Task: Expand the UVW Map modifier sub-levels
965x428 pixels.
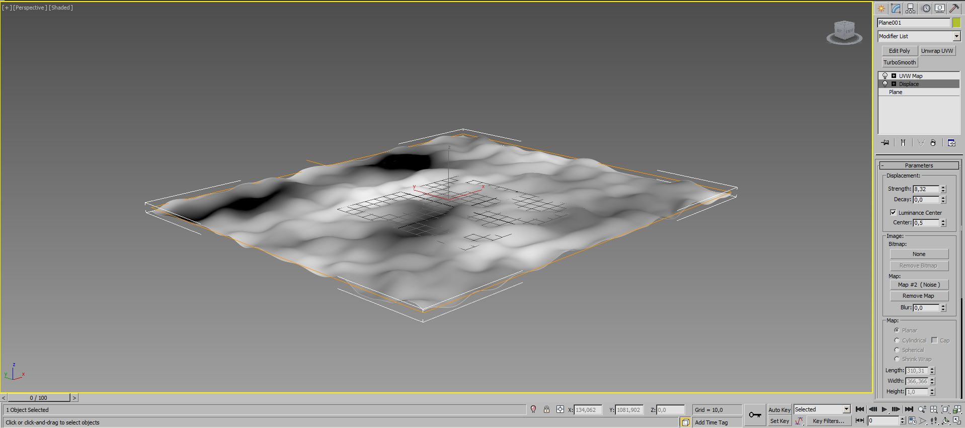Action: click(x=894, y=76)
